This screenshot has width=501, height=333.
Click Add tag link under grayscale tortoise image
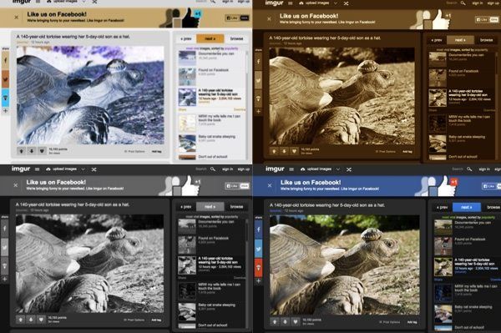click(156, 320)
